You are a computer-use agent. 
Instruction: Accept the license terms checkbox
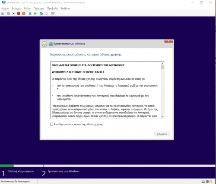[51, 124]
